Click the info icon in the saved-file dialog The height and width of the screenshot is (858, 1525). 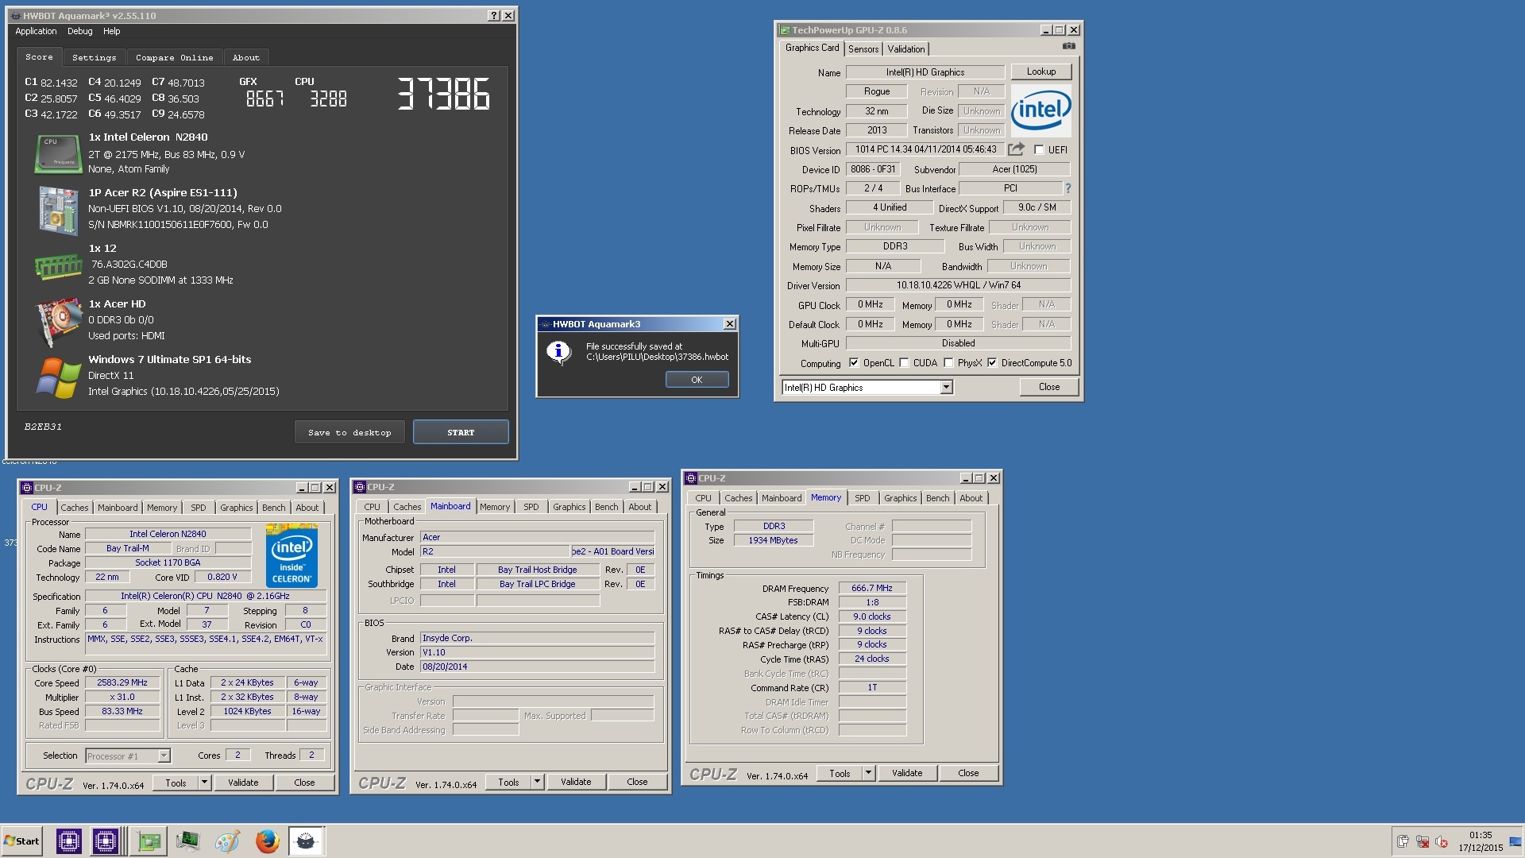pos(558,352)
